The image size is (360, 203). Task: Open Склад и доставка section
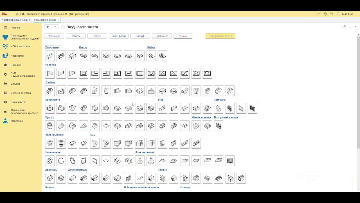(x=21, y=93)
